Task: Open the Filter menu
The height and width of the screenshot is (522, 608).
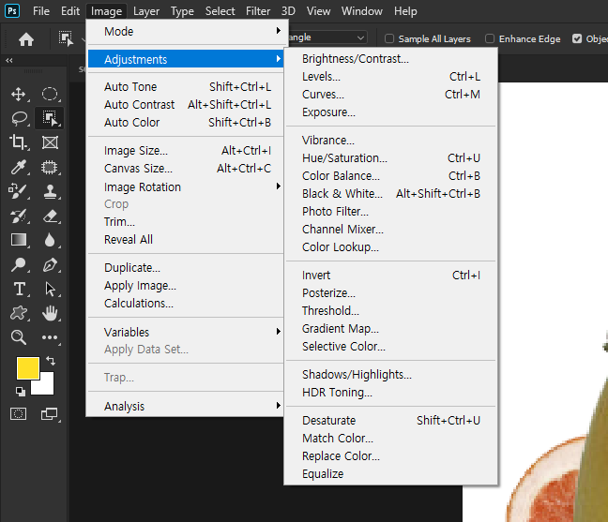Action: [x=258, y=11]
